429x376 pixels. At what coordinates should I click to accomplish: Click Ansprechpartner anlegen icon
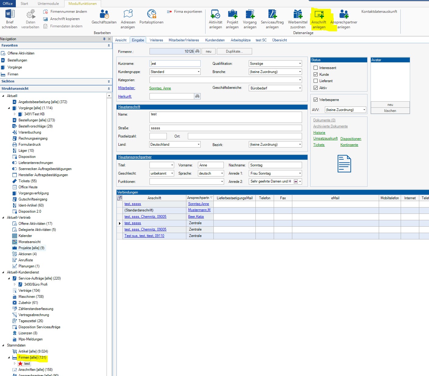point(344,14)
